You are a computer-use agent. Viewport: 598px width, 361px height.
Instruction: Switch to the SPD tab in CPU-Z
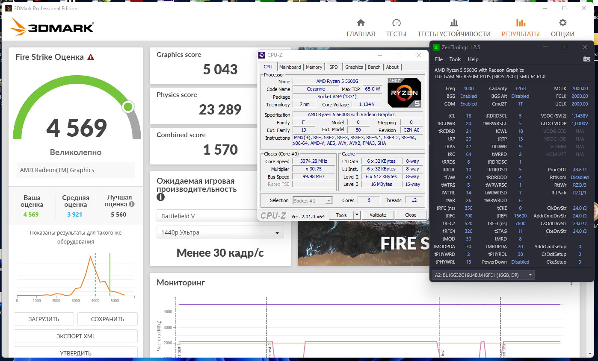(x=333, y=67)
